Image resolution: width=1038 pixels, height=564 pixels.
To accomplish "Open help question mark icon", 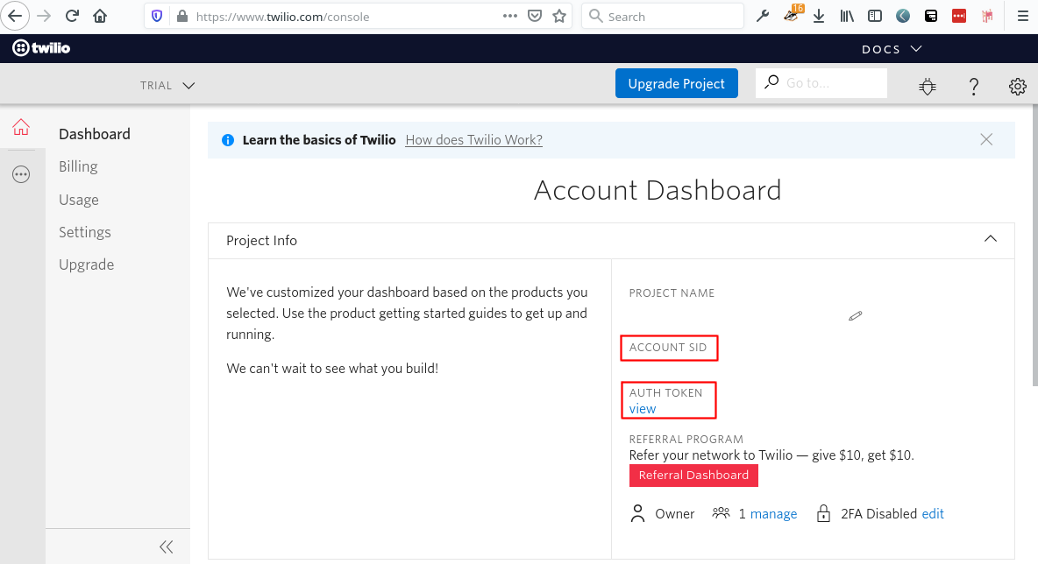I will pyautogui.click(x=973, y=86).
